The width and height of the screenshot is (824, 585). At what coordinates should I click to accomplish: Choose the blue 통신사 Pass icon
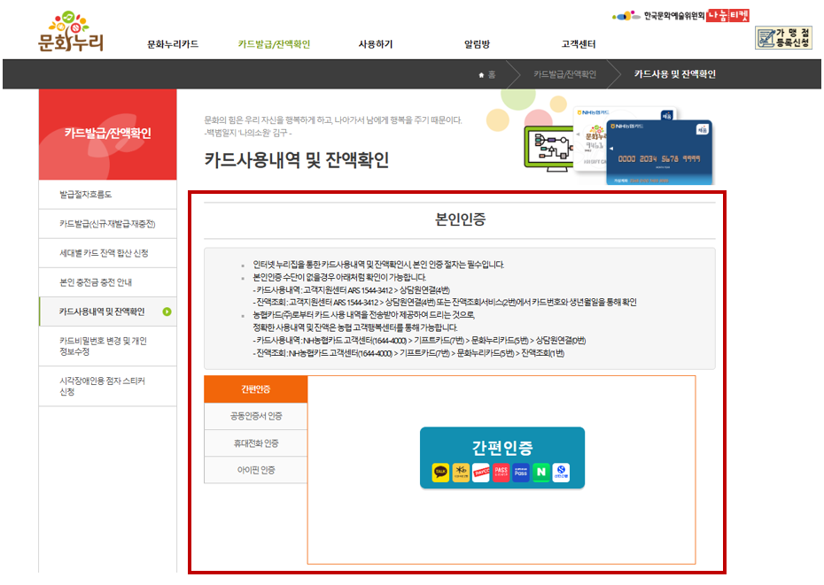click(x=521, y=473)
